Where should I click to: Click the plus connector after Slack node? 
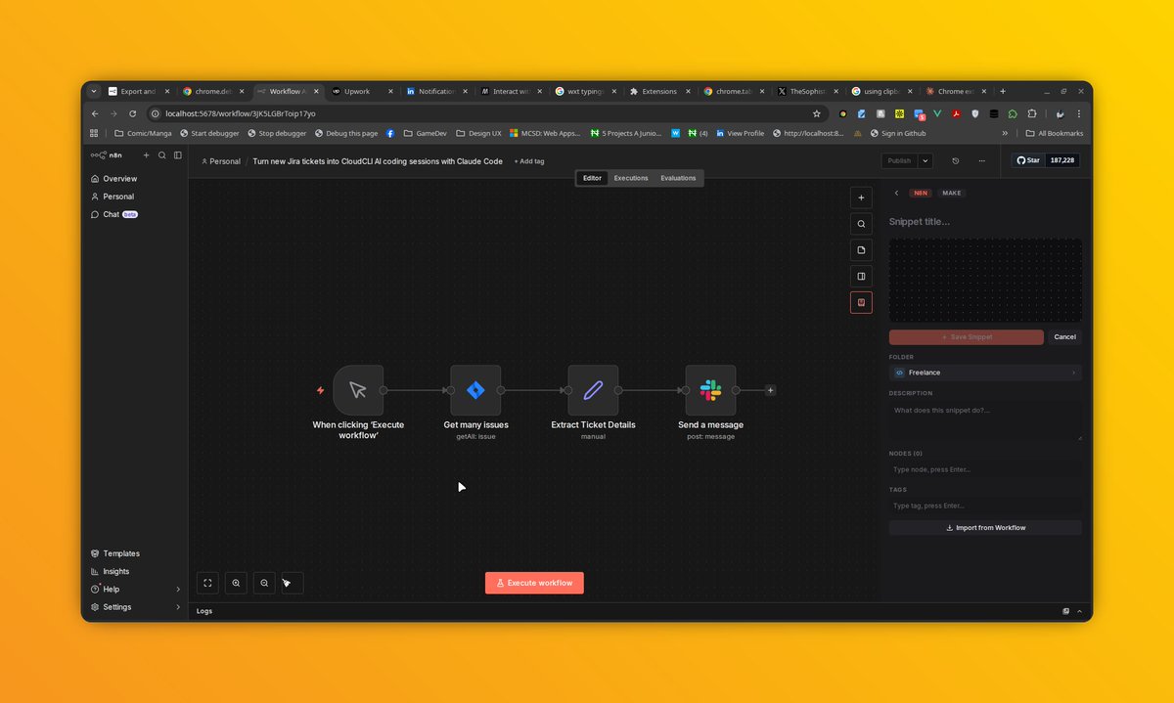(x=770, y=390)
